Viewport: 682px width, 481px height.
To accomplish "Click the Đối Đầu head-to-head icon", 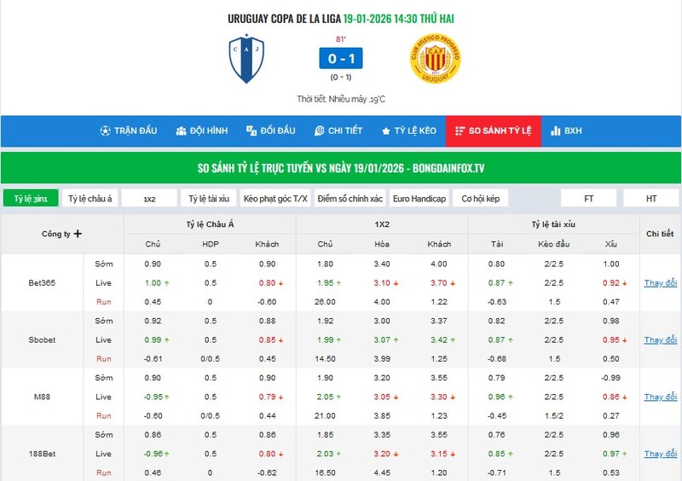I will point(251,130).
